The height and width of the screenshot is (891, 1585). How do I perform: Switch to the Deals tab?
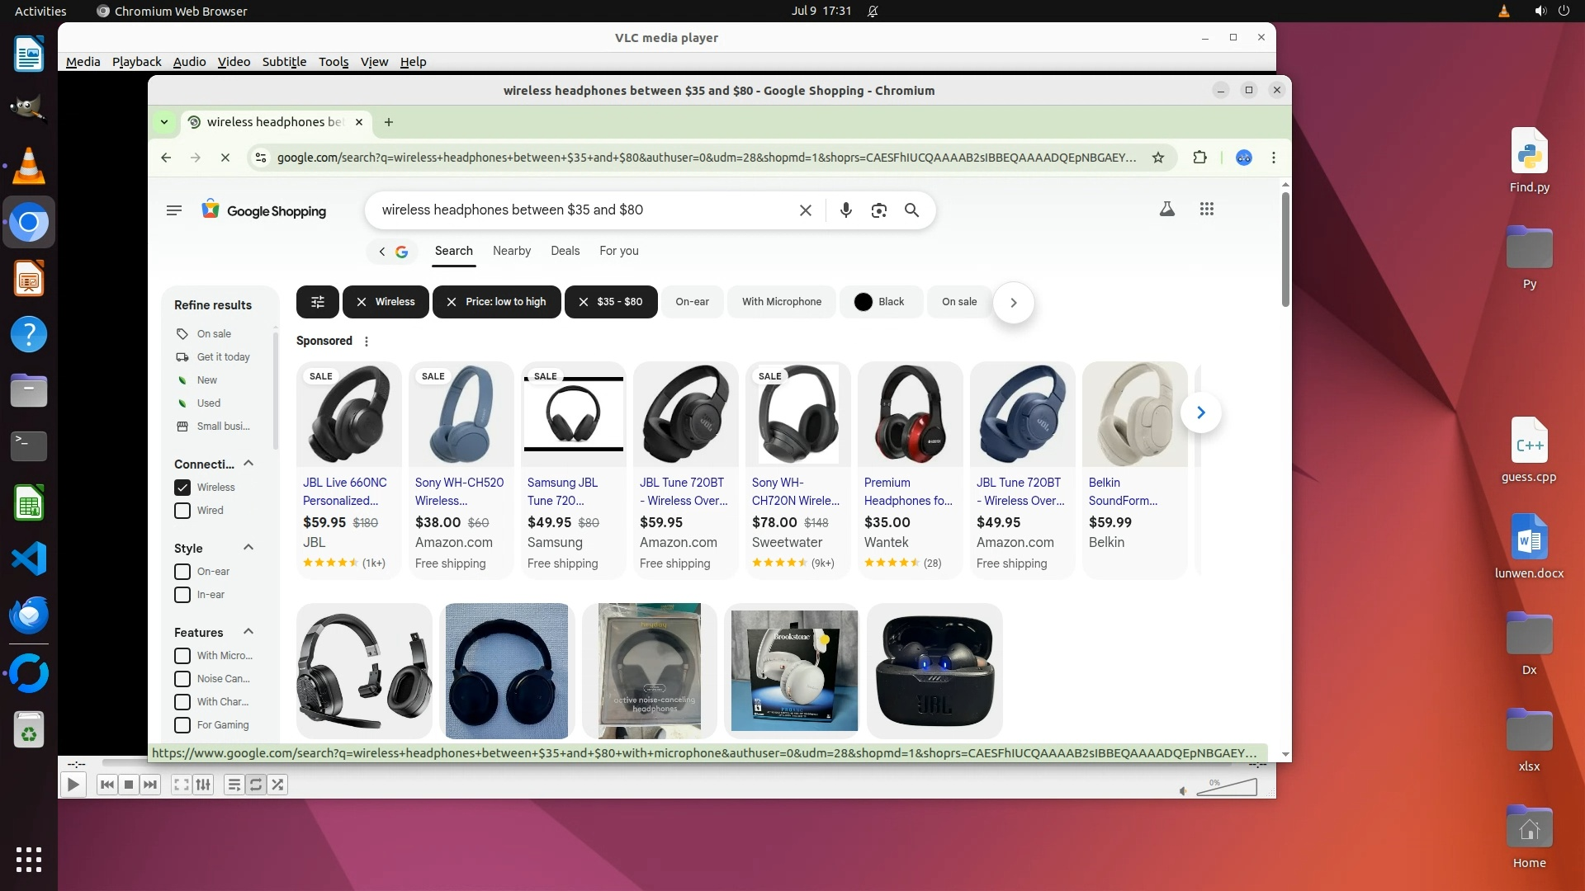(565, 251)
